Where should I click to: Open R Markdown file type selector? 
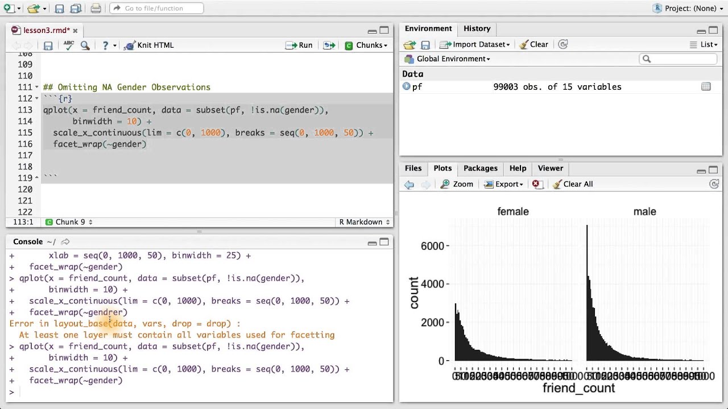pyautogui.click(x=364, y=222)
